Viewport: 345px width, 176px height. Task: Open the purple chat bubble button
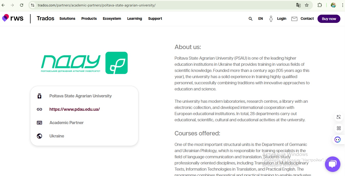pos(332,164)
